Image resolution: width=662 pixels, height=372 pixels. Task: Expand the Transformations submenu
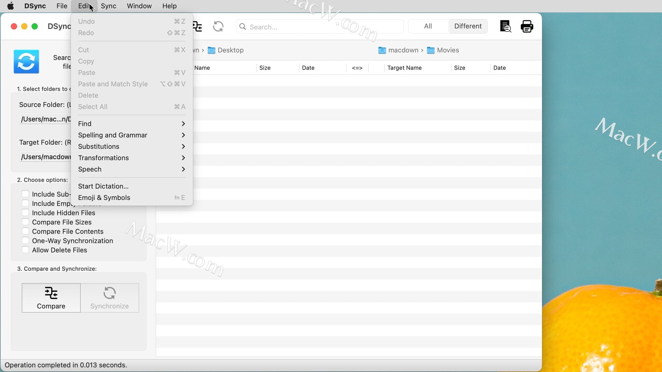(x=132, y=158)
